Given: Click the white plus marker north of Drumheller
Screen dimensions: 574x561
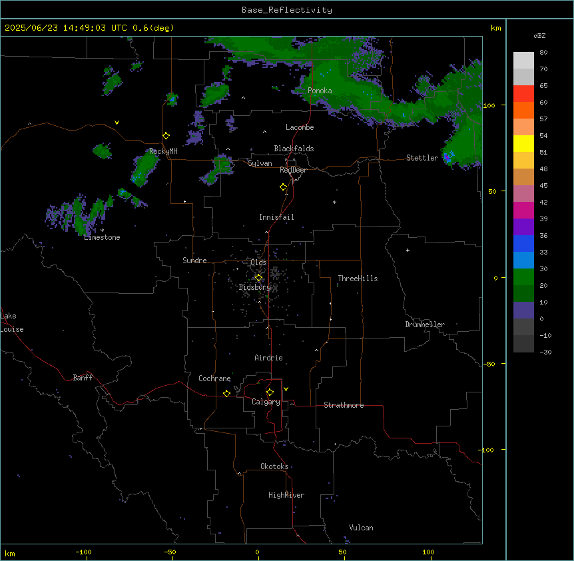Looking at the screenshot, I should coord(408,250).
